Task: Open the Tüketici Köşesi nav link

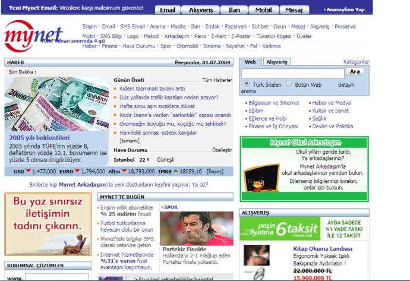Action: point(273,36)
